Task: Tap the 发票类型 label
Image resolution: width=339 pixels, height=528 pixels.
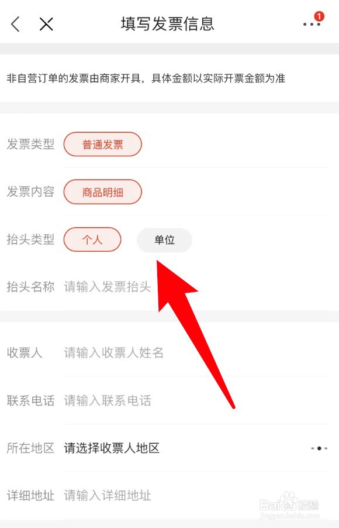Action: [30, 144]
